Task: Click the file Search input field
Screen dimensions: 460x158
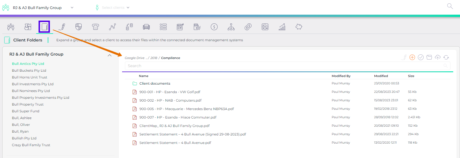Action: coord(287,66)
